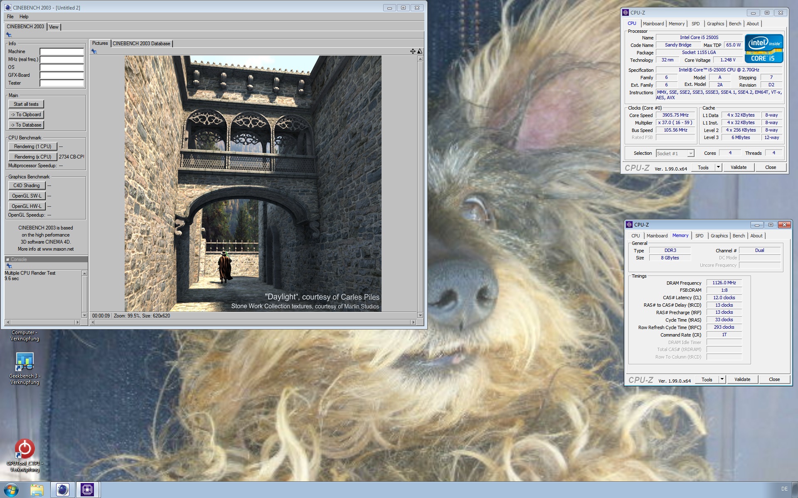This screenshot has height=498, width=798.
Task: Open Socket #1 selection dropdown
Action: tap(675, 154)
